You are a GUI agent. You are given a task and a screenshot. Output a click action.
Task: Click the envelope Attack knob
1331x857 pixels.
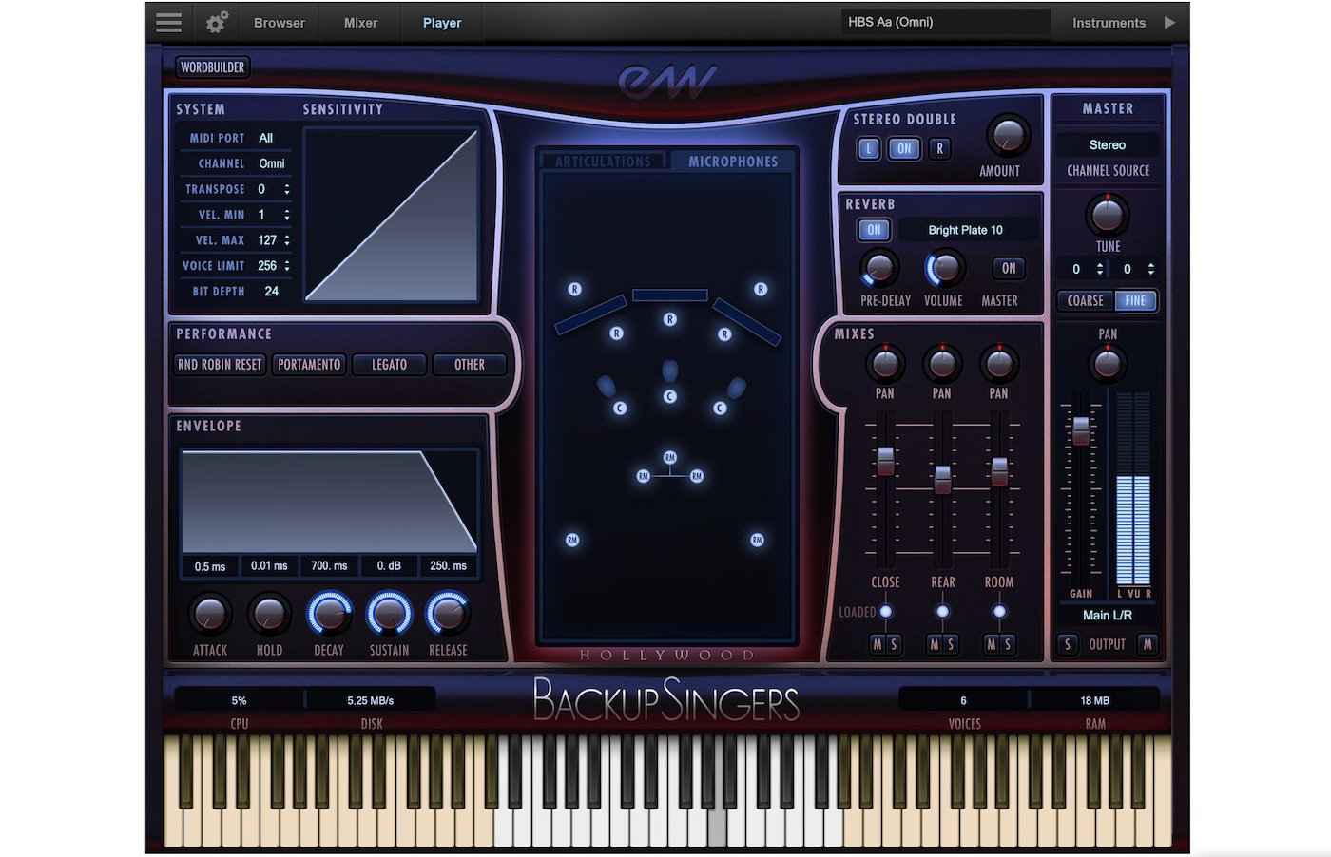pyautogui.click(x=209, y=615)
